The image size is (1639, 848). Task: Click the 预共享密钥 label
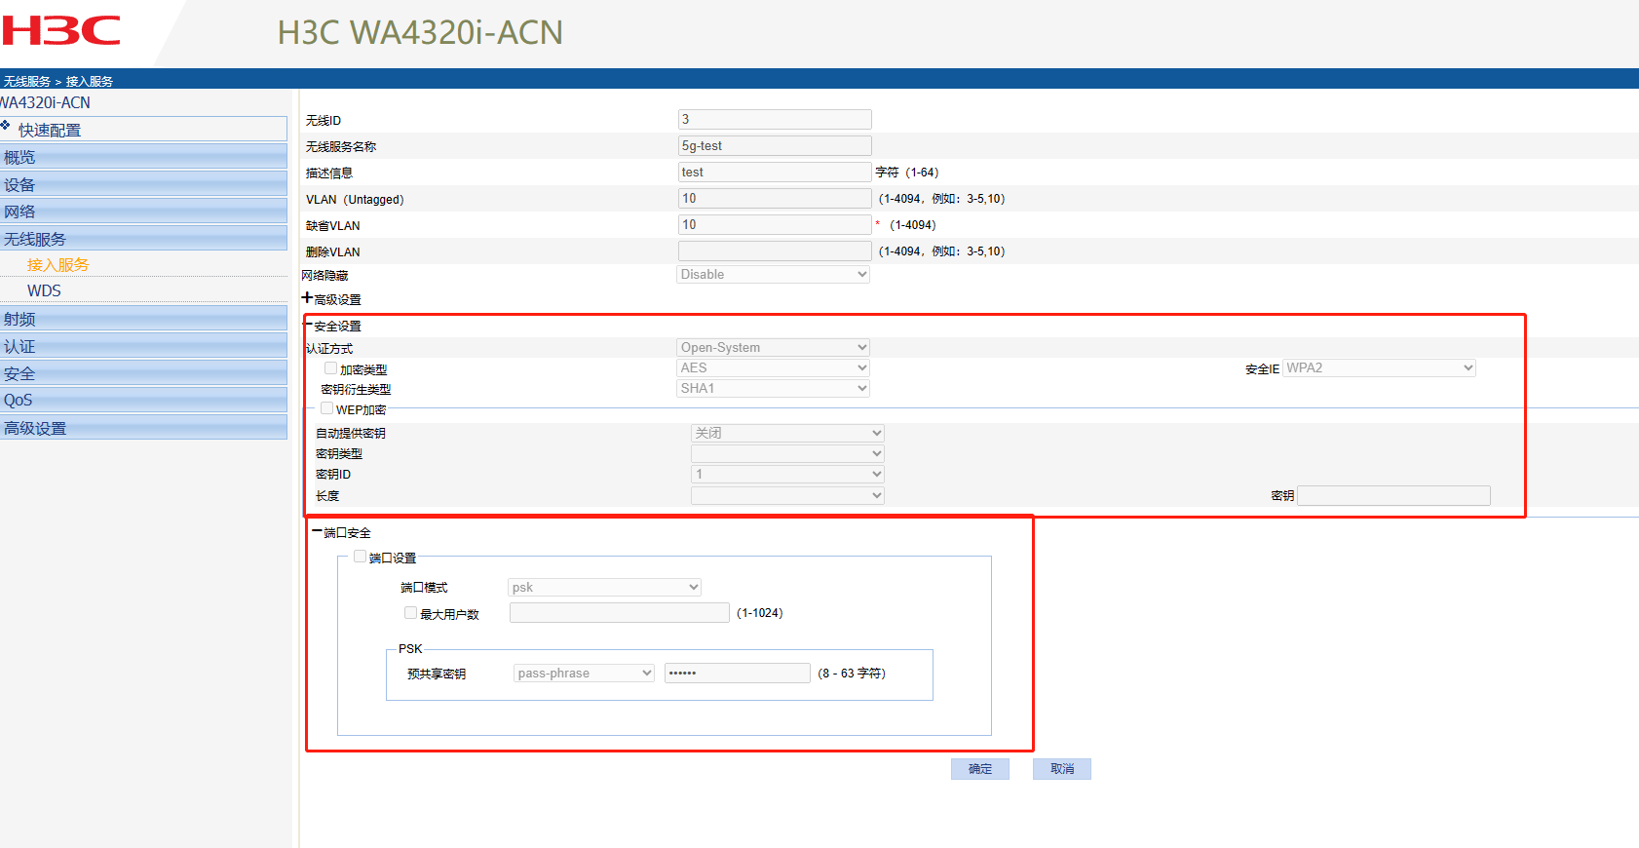coord(437,675)
